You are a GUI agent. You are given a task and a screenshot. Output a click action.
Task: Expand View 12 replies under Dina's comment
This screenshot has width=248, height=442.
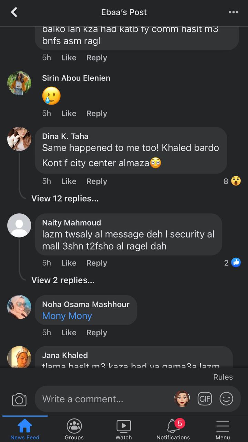65,199
